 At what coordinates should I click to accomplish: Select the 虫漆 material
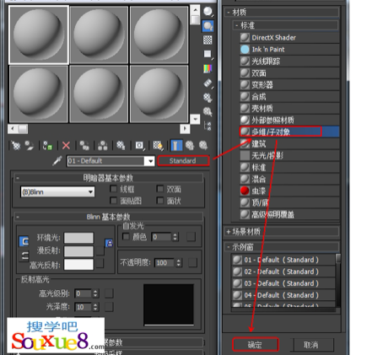pyautogui.click(x=289, y=191)
